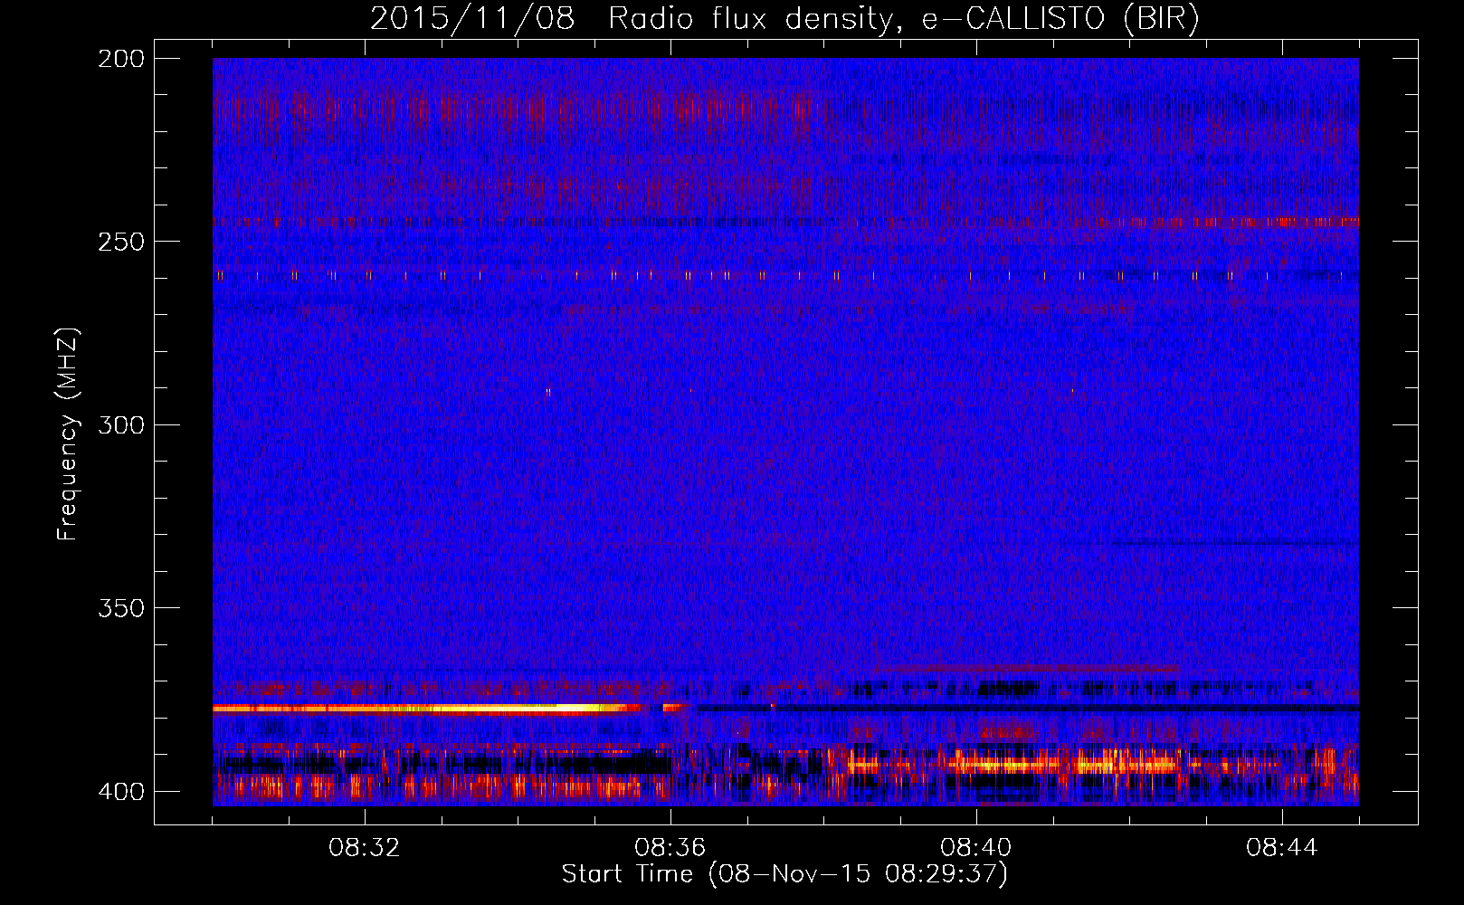Click the "Frequency (MHZ)" y-axis label
Viewport: 1464px width, 905px height.
(69, 434)
